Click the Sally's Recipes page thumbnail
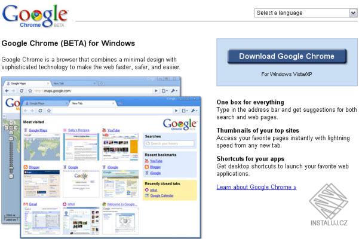359x239 pixels. [x=81, y=147]
